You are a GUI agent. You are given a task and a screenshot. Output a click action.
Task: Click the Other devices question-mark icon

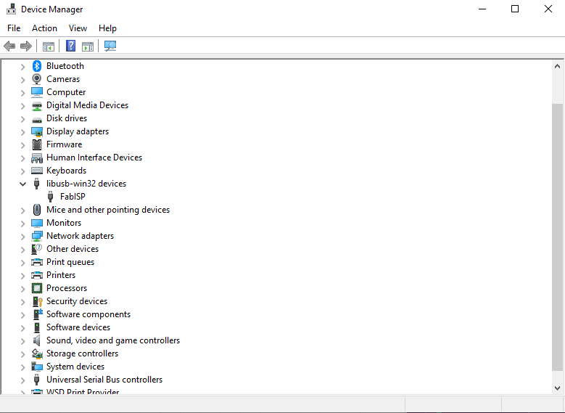click(x=37, y=249)
